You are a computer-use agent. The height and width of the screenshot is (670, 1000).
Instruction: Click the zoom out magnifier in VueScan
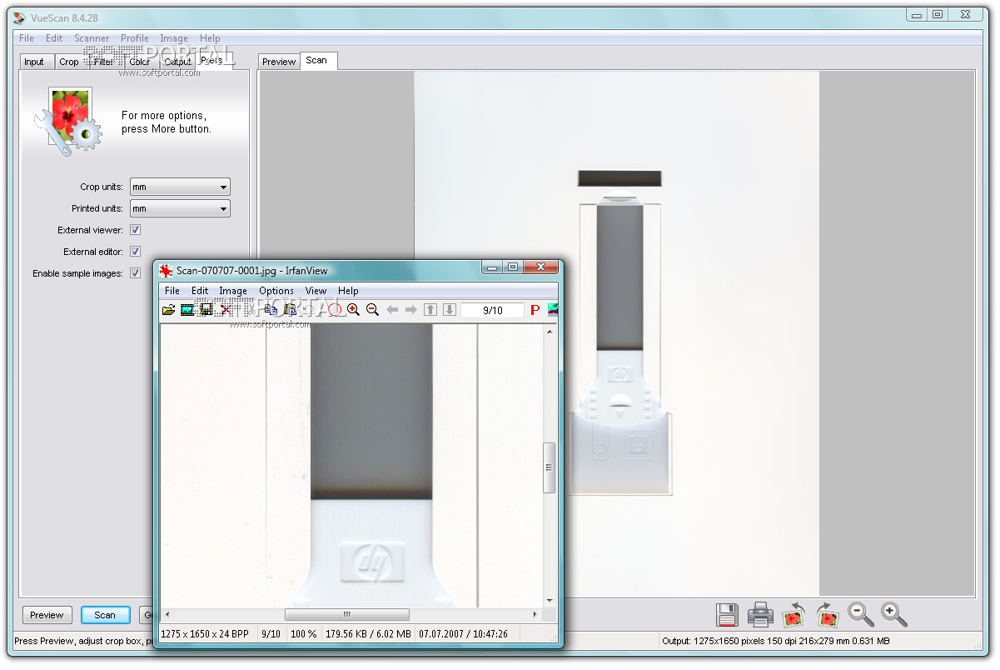click(x=860, y=615)
